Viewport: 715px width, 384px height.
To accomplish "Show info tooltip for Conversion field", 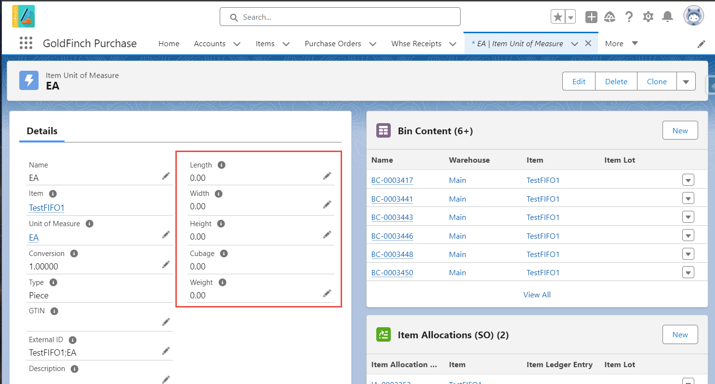I will pyautogui.click(x=74, y=253).
